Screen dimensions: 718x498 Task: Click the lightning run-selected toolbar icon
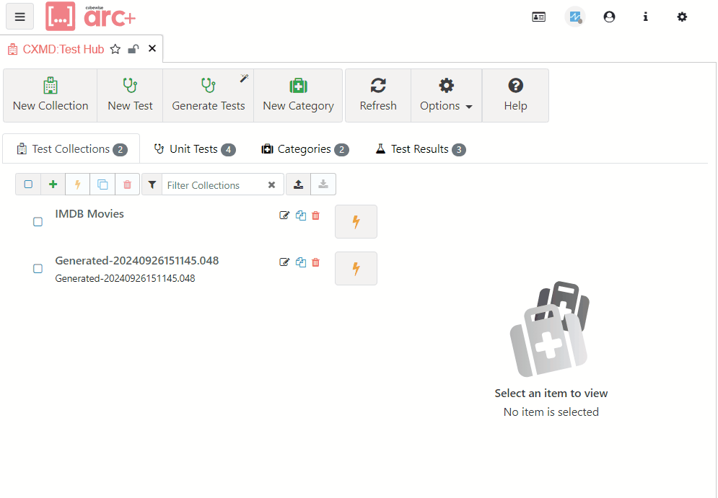pos(78,184)
